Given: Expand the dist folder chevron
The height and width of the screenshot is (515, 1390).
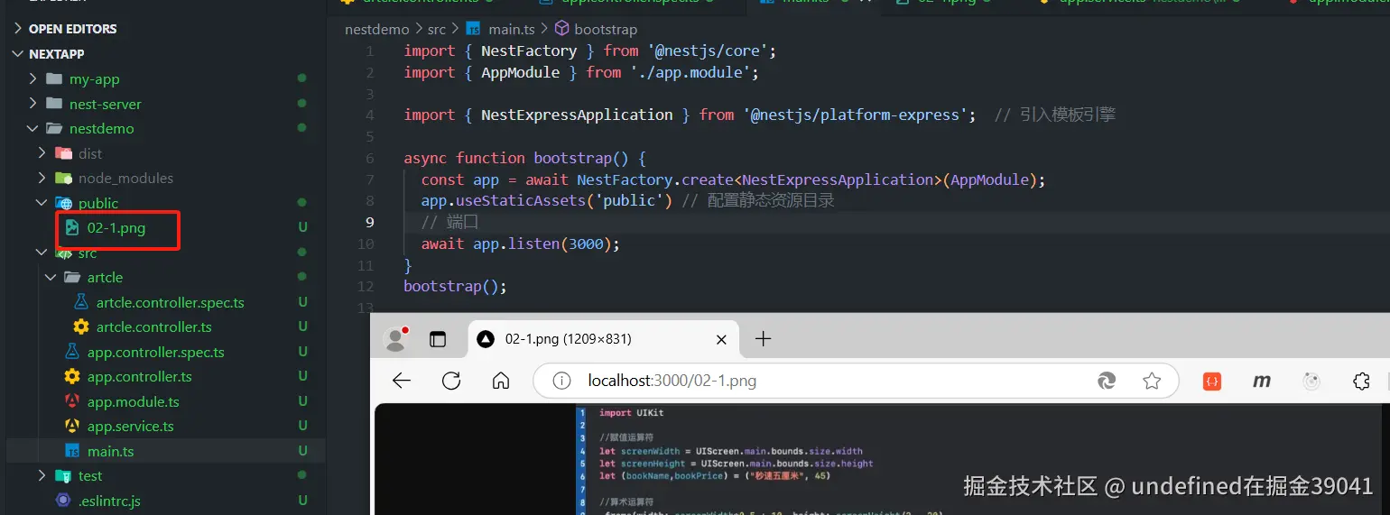Looking at the screenshot, I should (x=42, y=153).
